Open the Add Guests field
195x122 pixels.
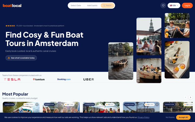pos(92,5)
